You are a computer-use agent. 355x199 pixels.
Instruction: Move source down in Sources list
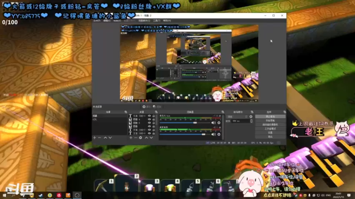tap(151, 138)
